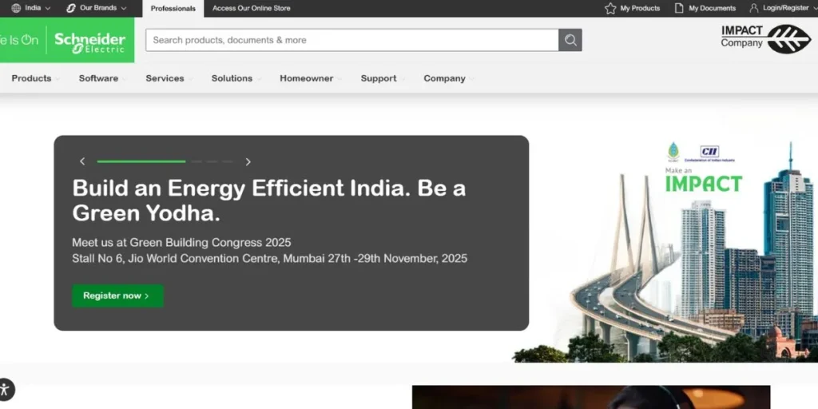Go to previous carousel slide arrow
Image resolution: width=818 pixels, height=409 pixels.
(x=82, y=161)
